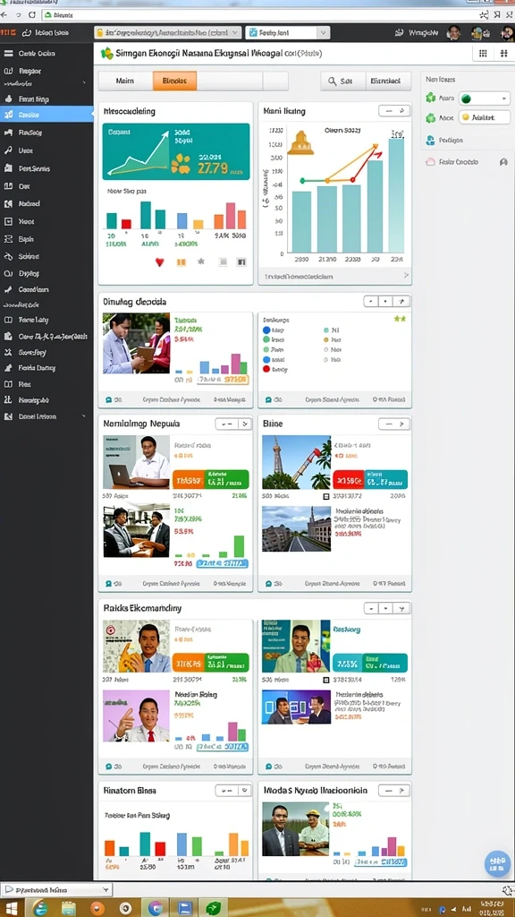Open the man with laptop thumbnail
Screen dimensions: 515x917
pyautogui.click(x=137, y=462)
